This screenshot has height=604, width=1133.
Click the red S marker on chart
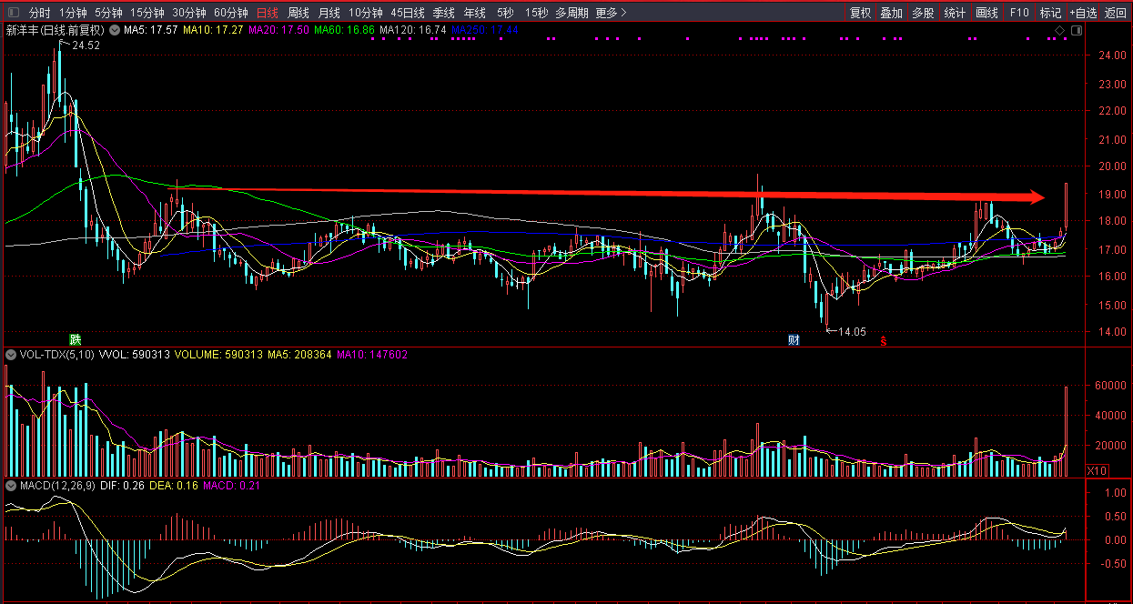pyautogui.click(x=882, y=341)
